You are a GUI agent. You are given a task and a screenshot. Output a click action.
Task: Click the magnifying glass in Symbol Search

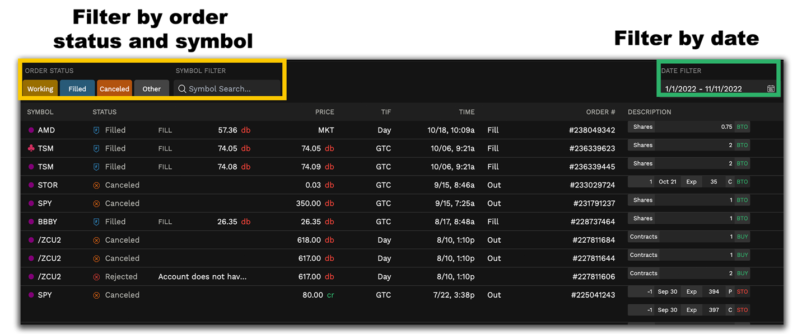(x=181, y=88)
